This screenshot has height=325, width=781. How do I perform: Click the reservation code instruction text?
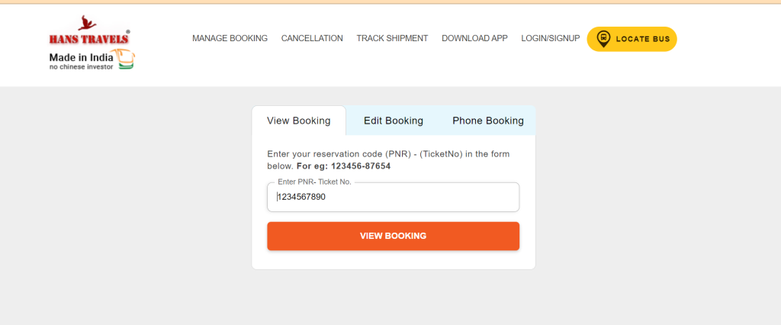pos(388,160)
